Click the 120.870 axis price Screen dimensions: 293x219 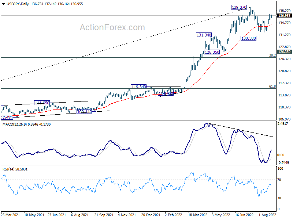click(x=284, y=71)
